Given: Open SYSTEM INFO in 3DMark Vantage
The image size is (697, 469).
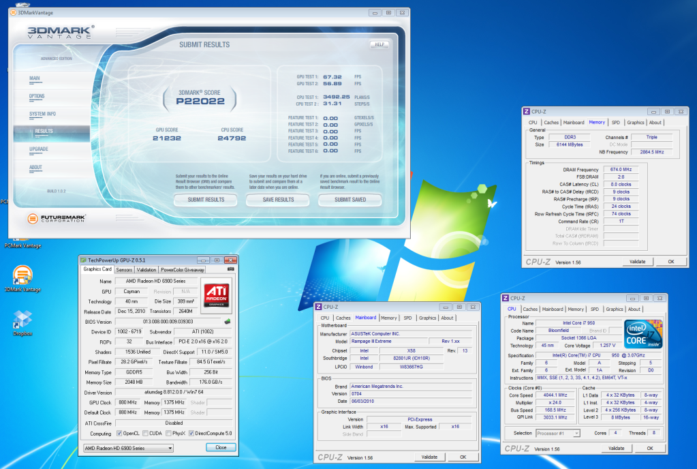Looking at the screenshot, I should click(43, 115).
